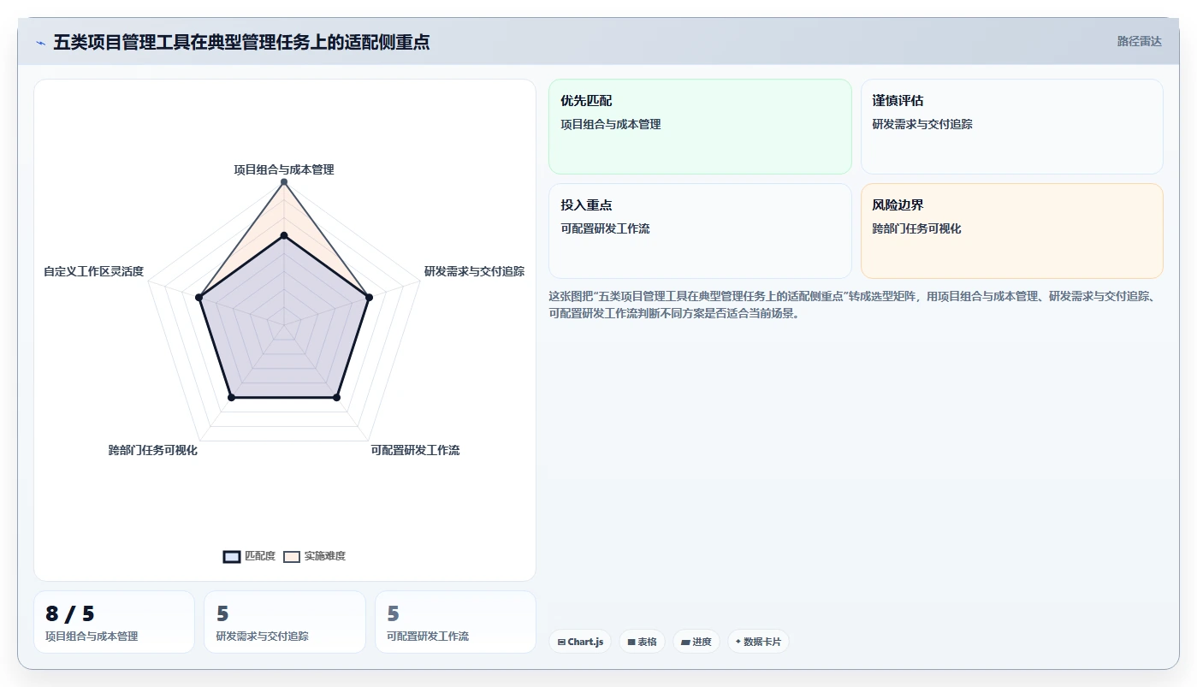Click the radar axis label 自定义工作区灵活度
This screenshot has height=687, width=1197.
94,271
